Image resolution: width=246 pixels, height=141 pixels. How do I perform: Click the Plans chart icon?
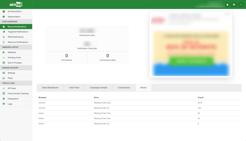pos(4,78)
